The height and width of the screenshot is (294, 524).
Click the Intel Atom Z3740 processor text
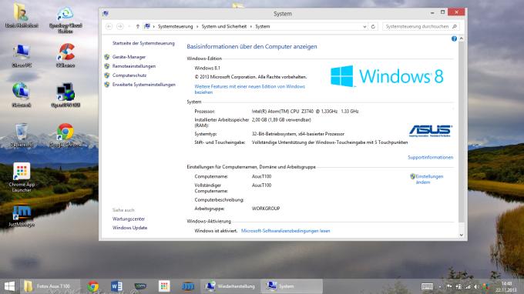click(305, 112)
